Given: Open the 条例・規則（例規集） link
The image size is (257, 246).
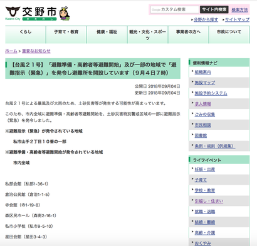Looking at the screenshot, I should (215, 146).
